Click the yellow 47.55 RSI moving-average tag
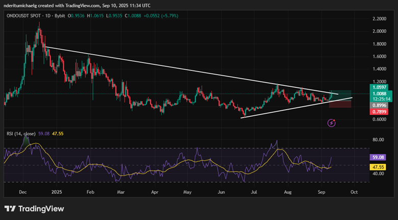398x220 pixels. [x=378, y=167]
